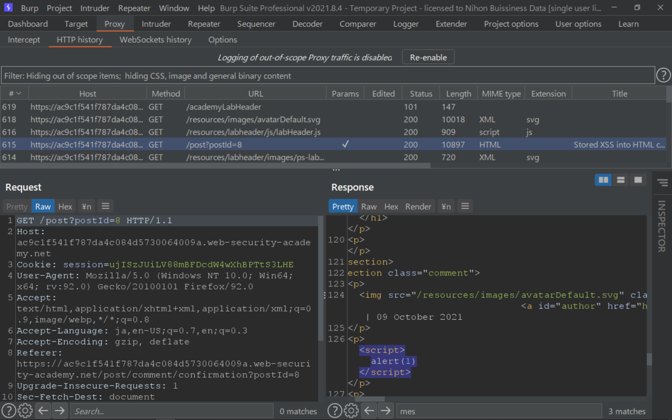Open the Project options tab
Screen dimensions: 672x420
(x=511, y=24)
